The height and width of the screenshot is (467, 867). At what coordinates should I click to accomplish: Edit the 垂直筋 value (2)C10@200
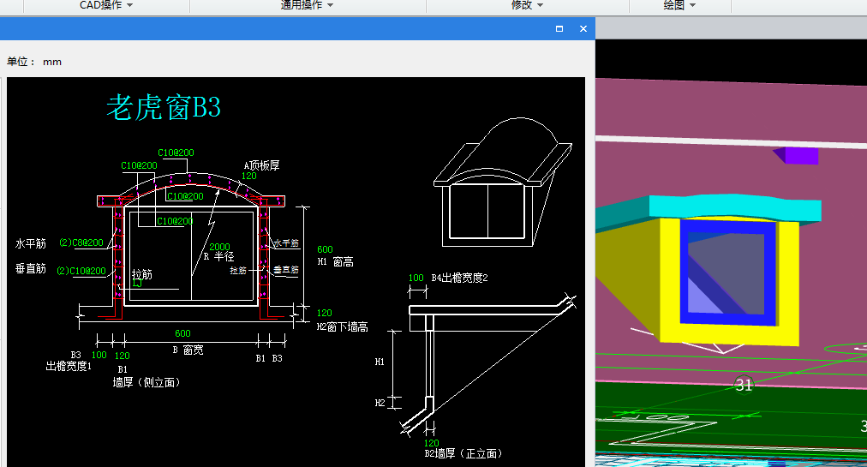coord(81,271)
